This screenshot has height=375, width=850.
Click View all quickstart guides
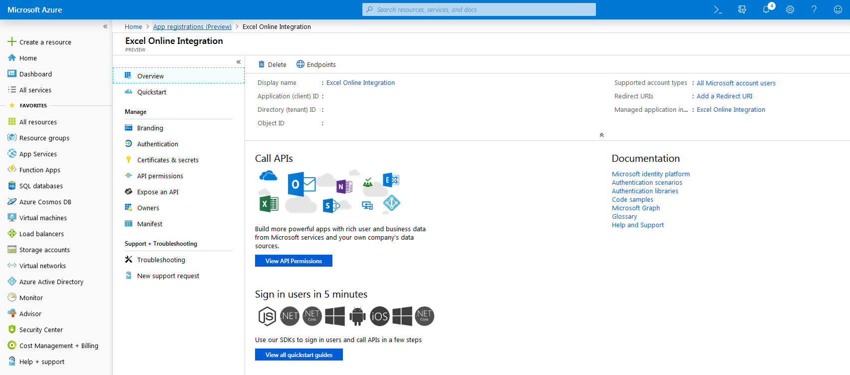point(298,355)
